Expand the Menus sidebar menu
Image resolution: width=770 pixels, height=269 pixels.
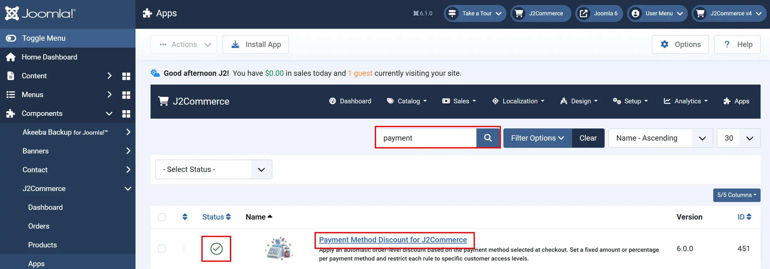[x=109, y=95]
